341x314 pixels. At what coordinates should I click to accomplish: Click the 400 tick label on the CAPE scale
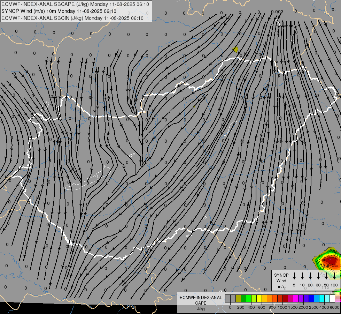click(251, 307)
